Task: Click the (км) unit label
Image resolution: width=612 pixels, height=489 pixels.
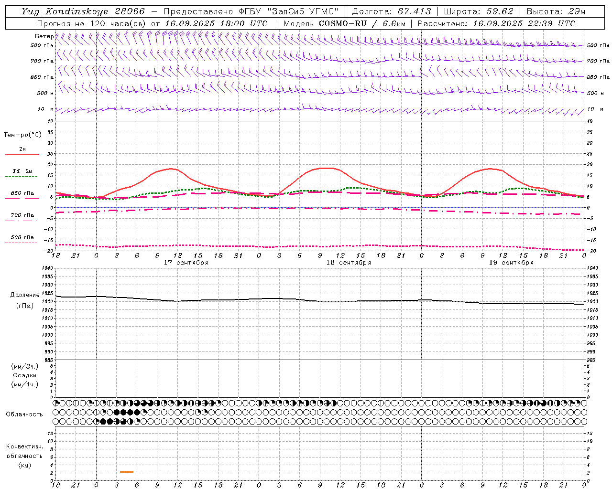Action: pyautogui.click(x=24, y=465)
